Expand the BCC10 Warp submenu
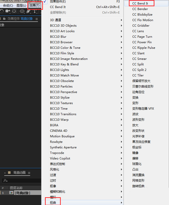 click(x=86, y=120)
